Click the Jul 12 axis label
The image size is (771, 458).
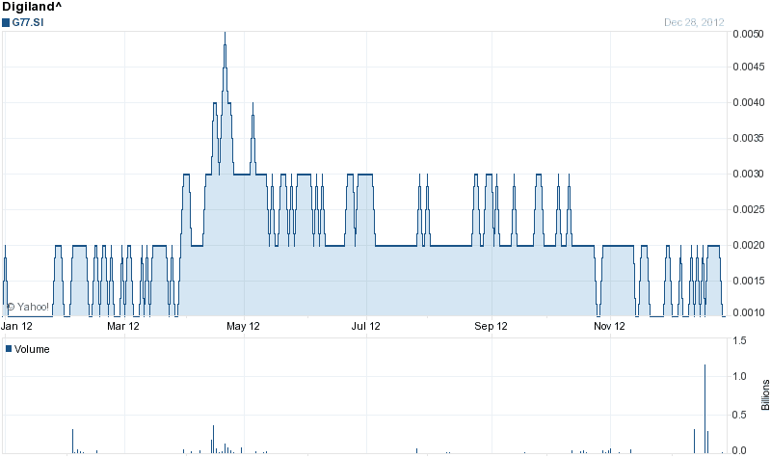pos(366,326)
